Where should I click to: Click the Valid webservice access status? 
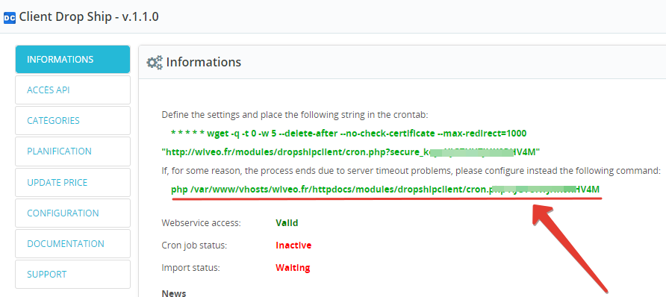(x=287, y=222)
